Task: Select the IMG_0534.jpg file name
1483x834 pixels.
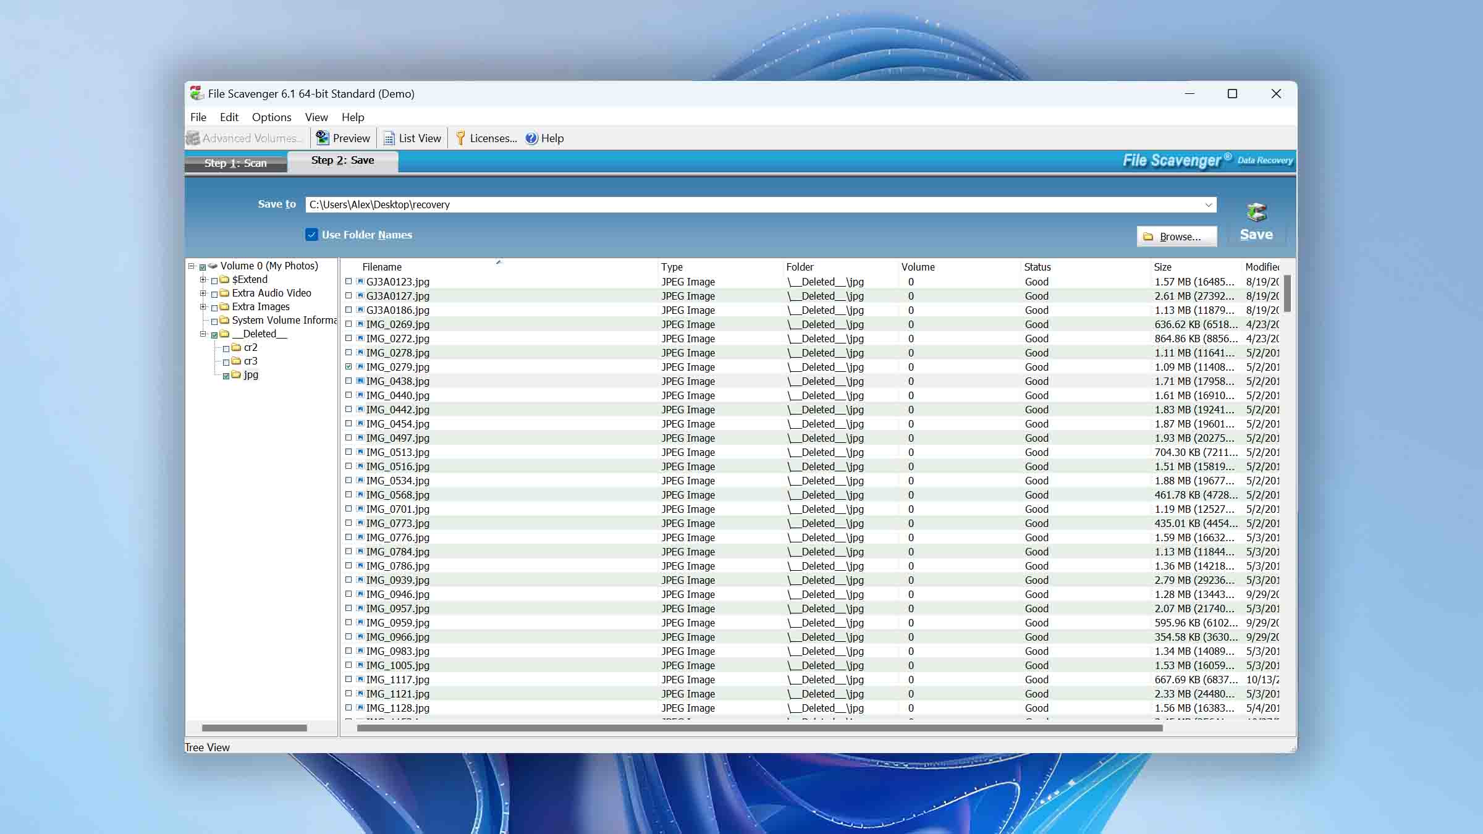Action: point(397,481)
